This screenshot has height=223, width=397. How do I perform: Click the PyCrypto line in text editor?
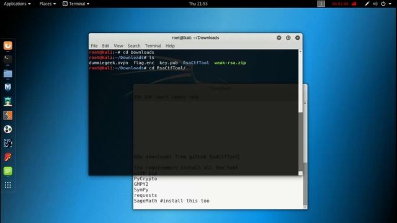tap(146, 178)
